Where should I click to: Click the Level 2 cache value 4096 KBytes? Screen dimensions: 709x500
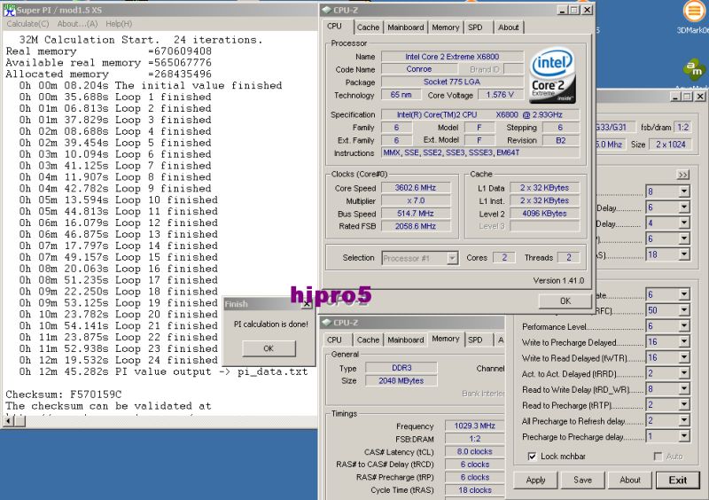coord(544,214)
